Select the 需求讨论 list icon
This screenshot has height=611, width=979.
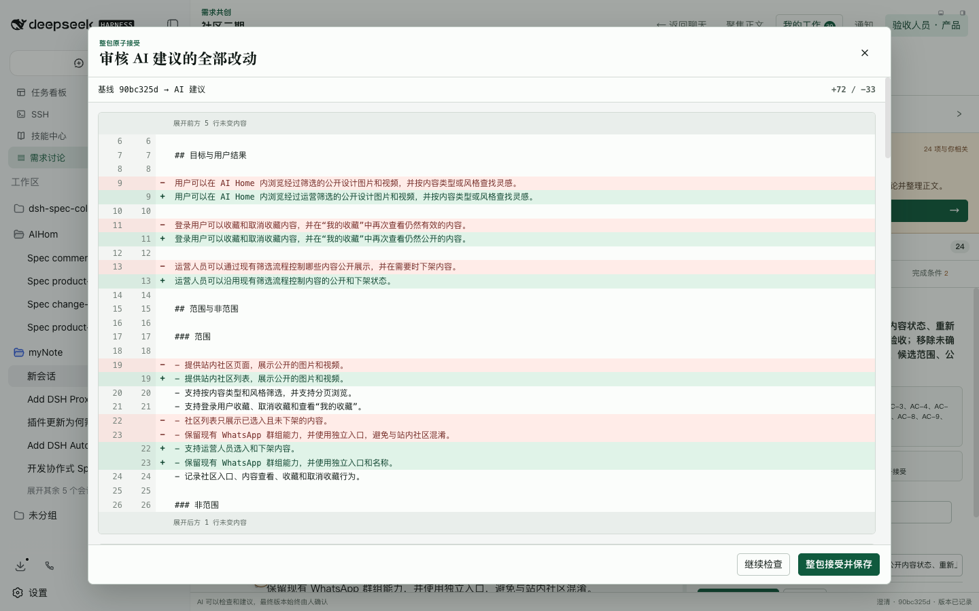pos(21,158)
